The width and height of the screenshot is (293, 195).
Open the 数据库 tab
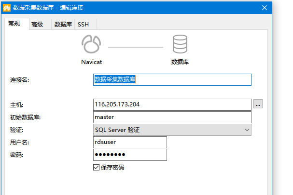[x=63, y=24]
